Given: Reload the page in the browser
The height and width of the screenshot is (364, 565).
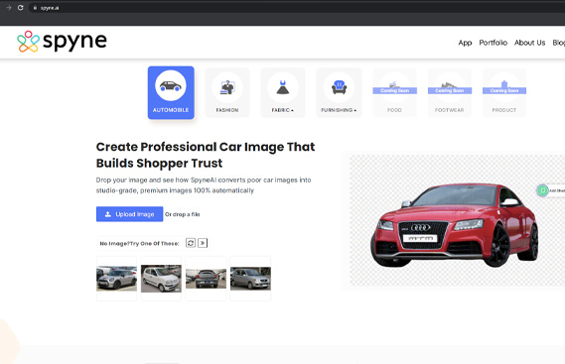Looking at the screenshot, I should 21,8.
